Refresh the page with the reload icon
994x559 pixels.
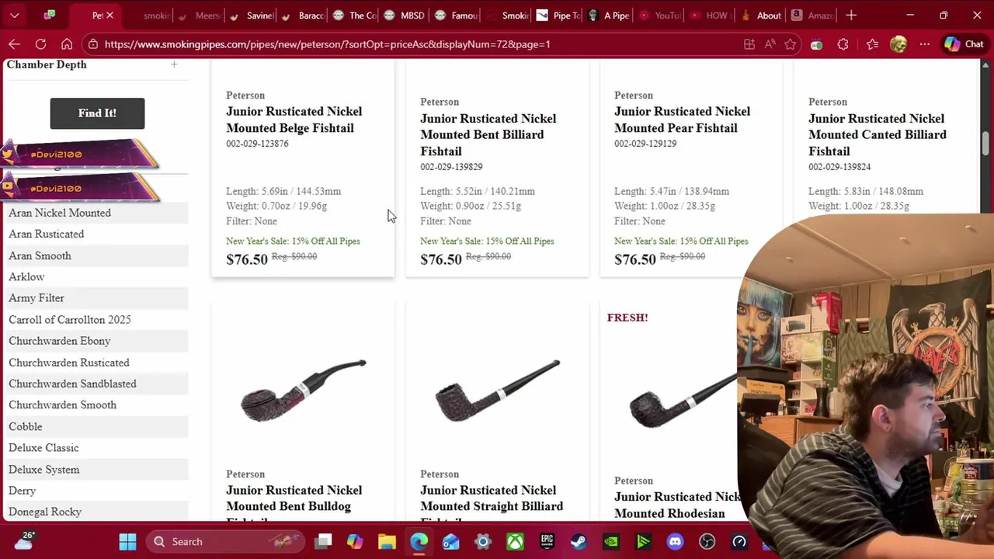(x=40, y=44)
